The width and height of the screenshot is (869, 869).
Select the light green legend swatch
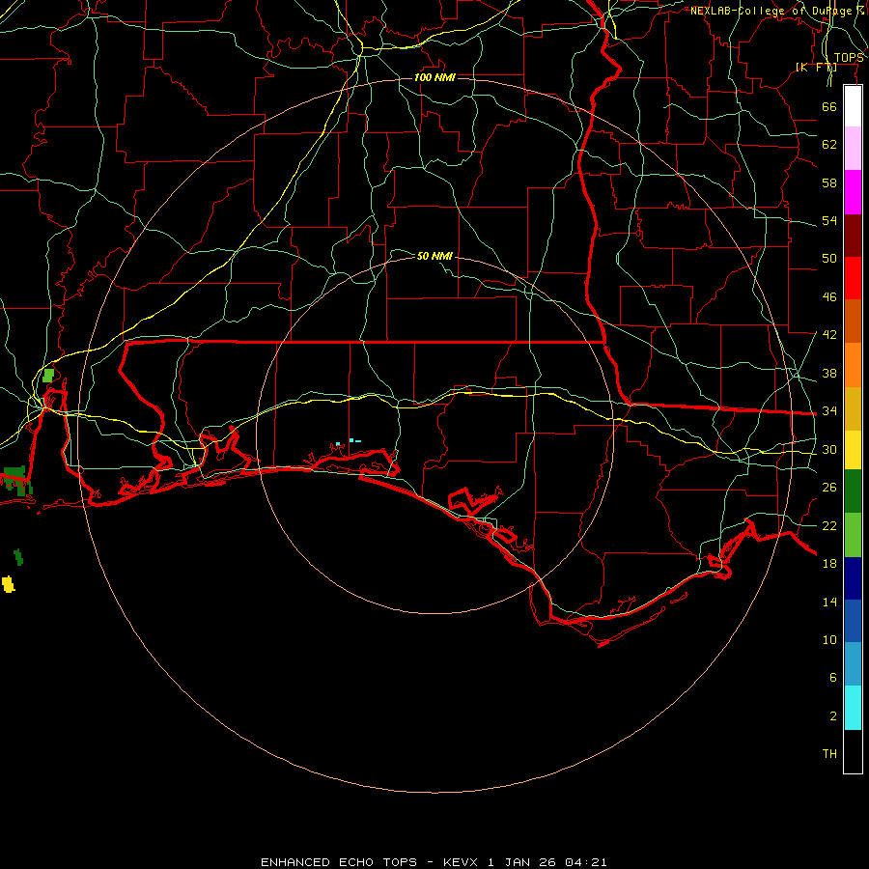[x=853, y=535]
